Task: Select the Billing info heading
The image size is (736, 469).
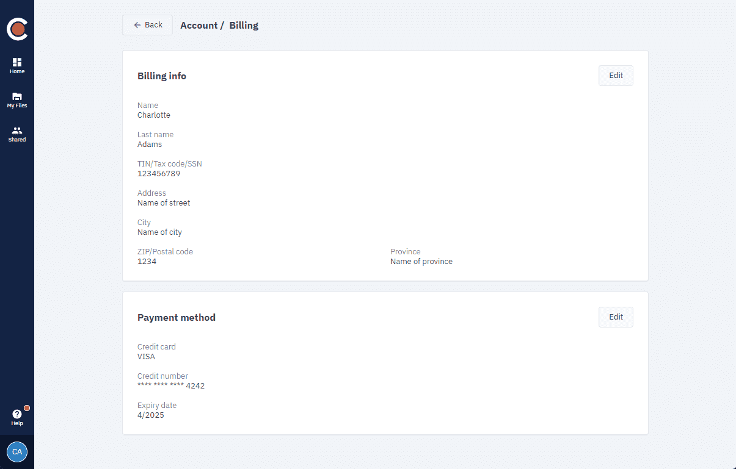Action: (162, 76)
